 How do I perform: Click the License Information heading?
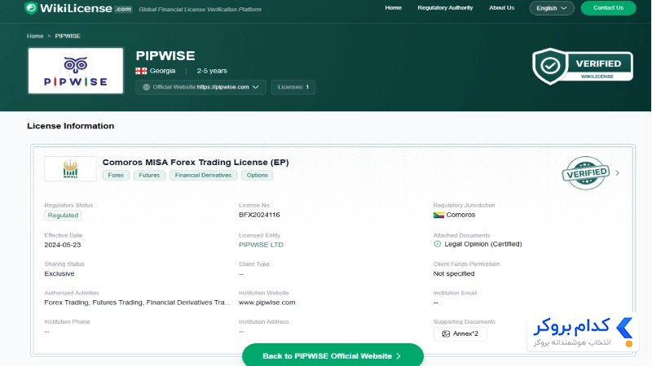pyautogui.click(x=71, y=126)
